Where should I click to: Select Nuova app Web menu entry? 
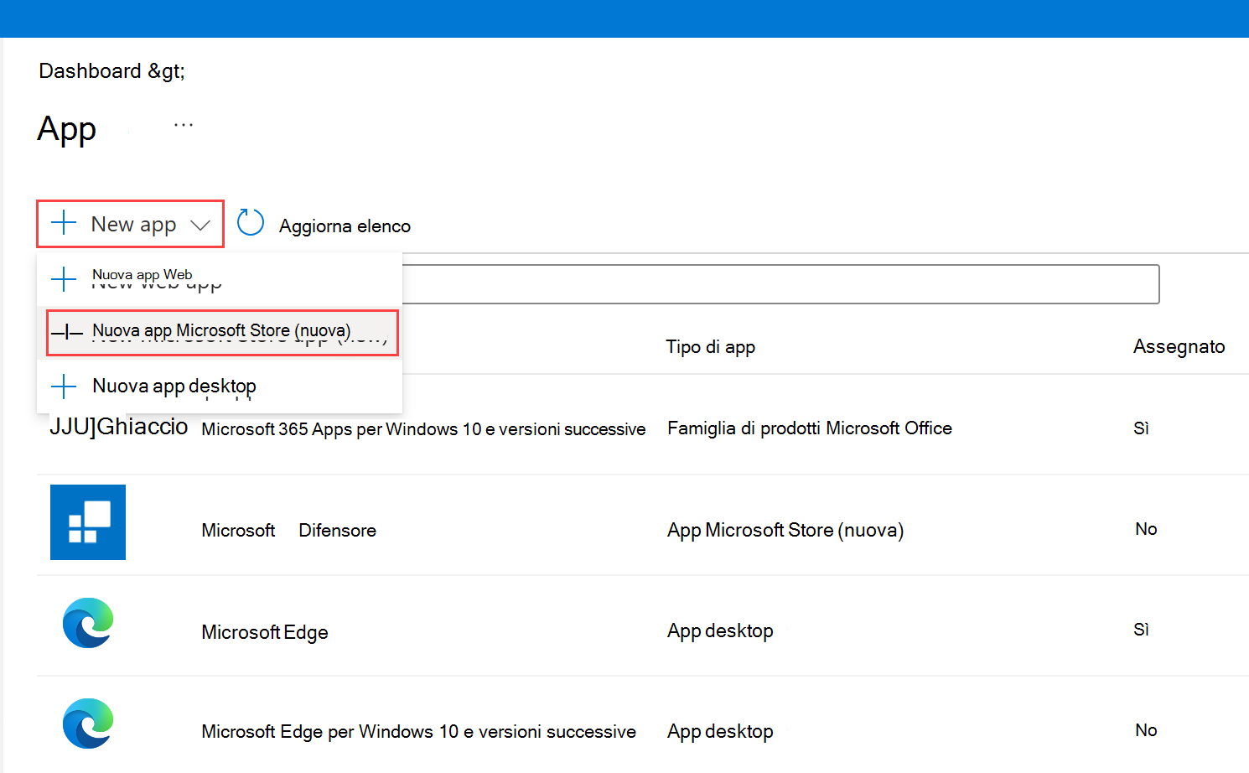(220, 279)
